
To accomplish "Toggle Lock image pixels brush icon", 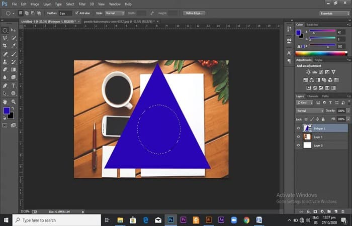I will (312, 120).
